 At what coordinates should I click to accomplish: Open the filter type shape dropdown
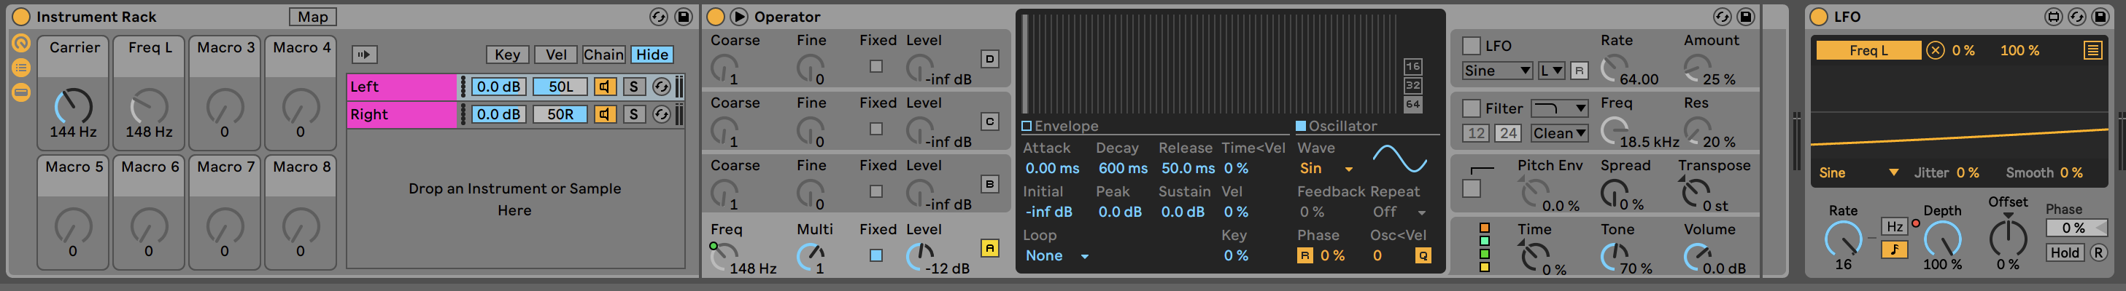[x=1559, y=108]
